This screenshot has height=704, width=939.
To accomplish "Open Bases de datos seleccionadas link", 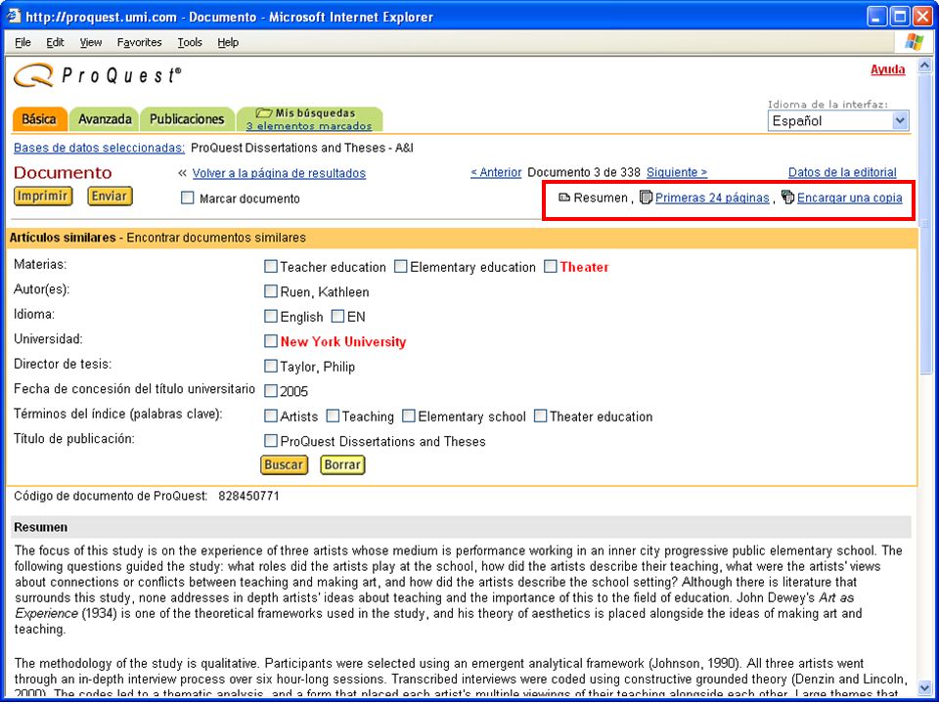I will point(100,148).
